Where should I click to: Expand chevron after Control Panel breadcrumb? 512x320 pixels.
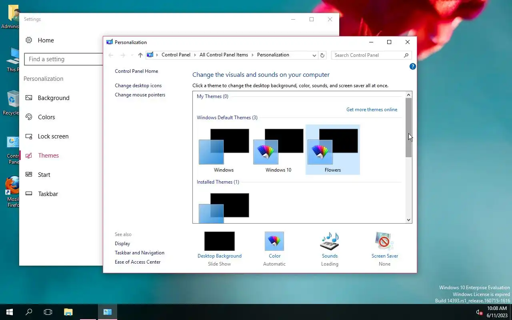195,55
